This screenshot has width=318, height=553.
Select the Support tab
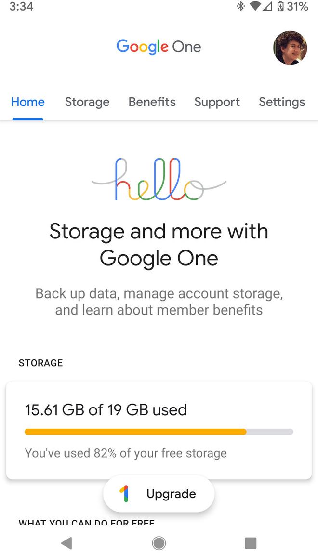pos(217,102)
